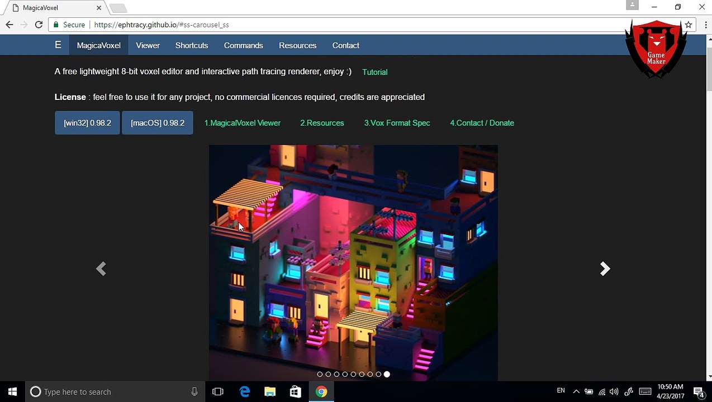
Task: Check the battery status tray icon
Action: 588,391
